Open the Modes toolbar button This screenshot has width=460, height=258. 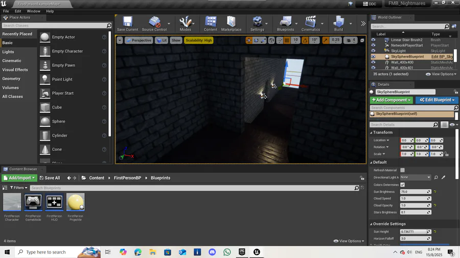click(x=185, y=23)
